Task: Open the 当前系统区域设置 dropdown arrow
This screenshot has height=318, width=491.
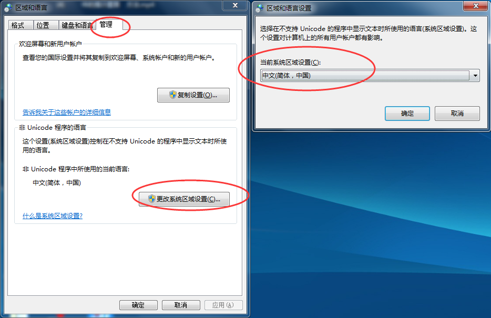Action: pyautogui.click(x=475, y=76)
